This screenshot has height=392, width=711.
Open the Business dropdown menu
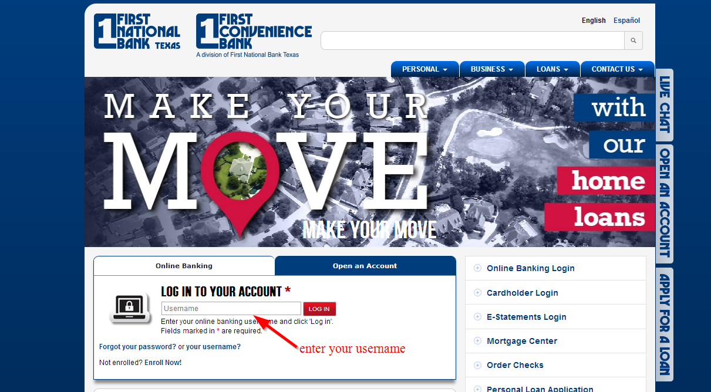click(x=491, y=69)
